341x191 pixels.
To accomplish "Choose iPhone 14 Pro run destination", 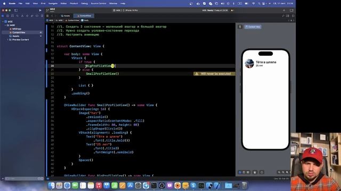I will pos(131,11).
